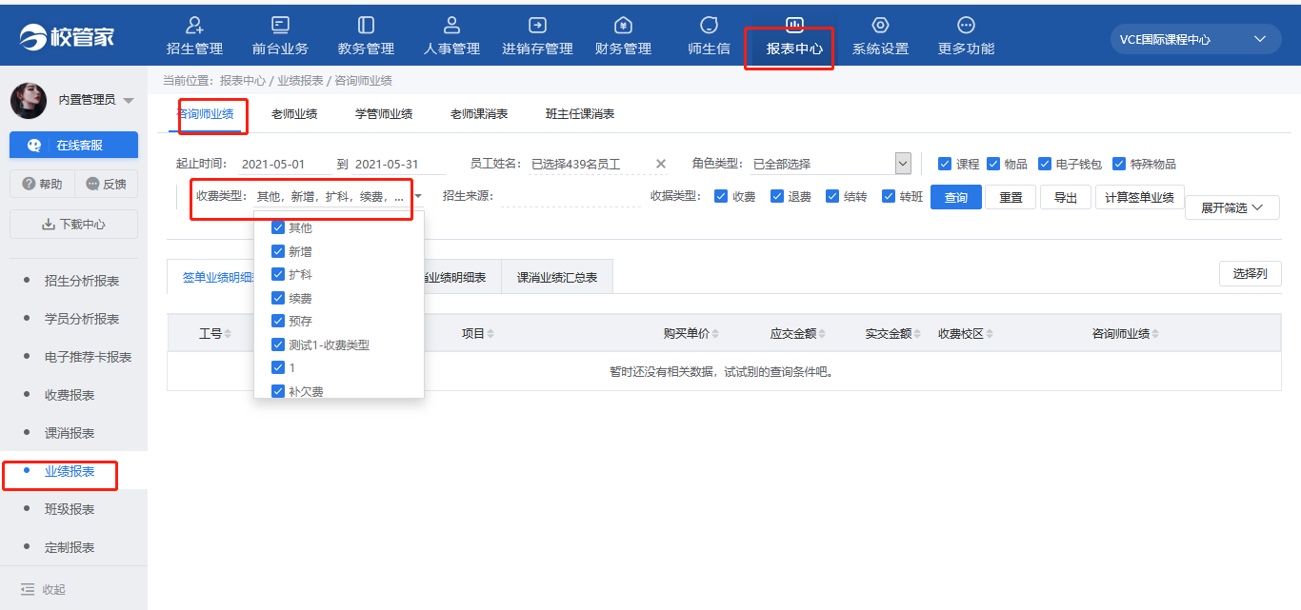This screenshot has width=1301, height=610.
Task: Open VCE国际课程中心 campus dropdown
Action: (x=1195, y=39)
